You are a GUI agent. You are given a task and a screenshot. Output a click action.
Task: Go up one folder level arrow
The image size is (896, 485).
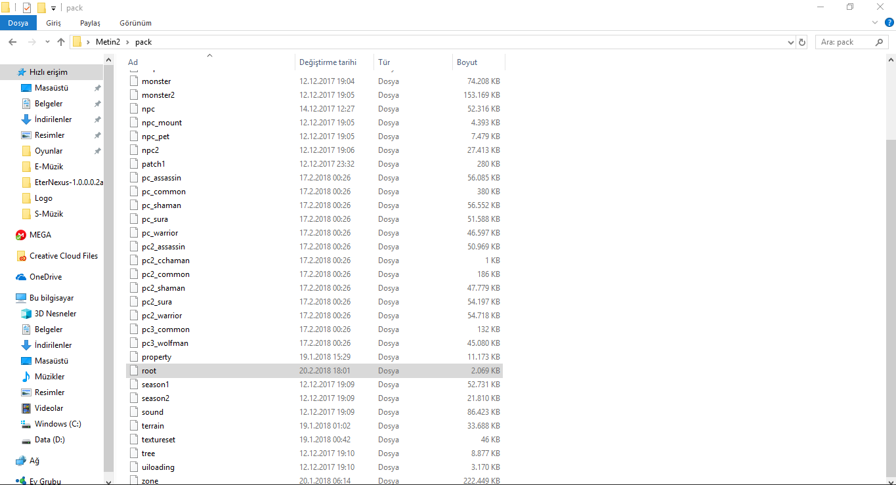(x=61, y=42)
